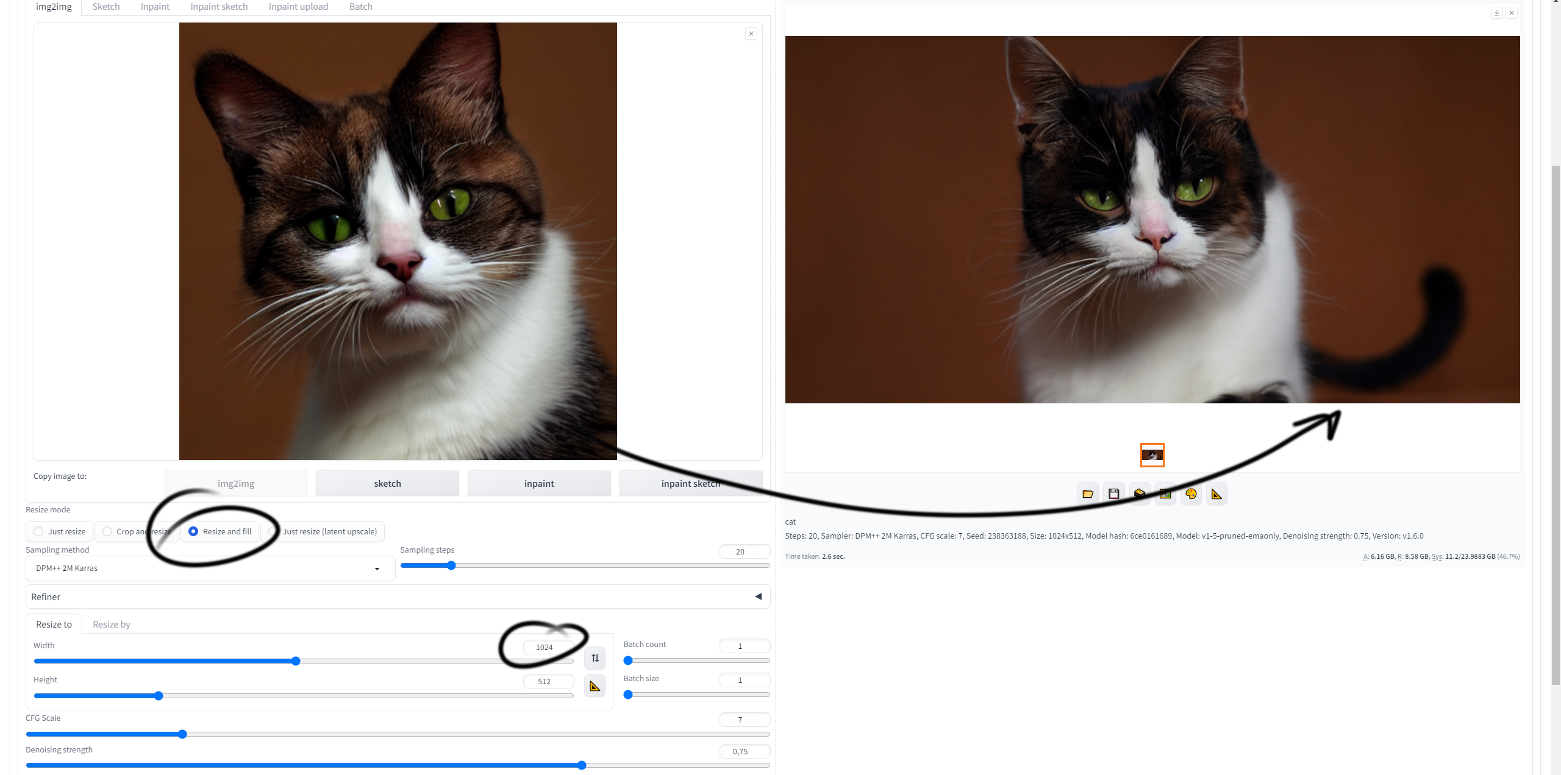Copy image to inpaint button

coord(539,483)
